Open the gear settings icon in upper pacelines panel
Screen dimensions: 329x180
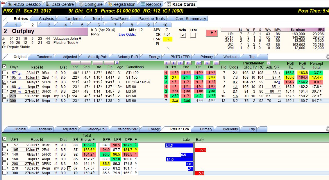(327, 57)
